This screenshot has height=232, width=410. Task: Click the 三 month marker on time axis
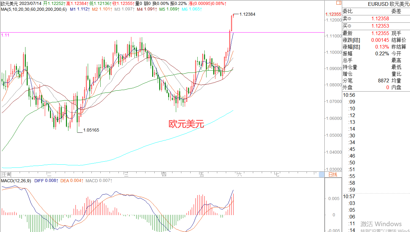point(126,175)
